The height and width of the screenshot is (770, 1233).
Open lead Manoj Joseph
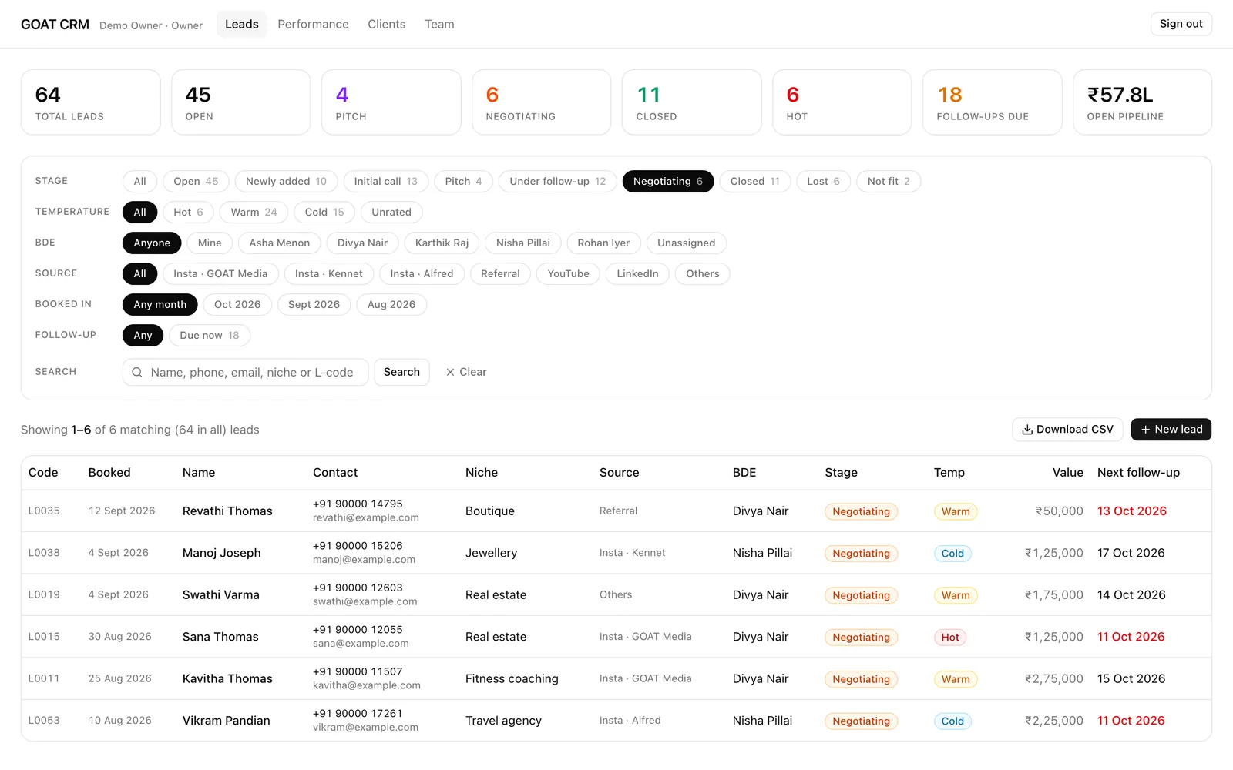(221, 553)
